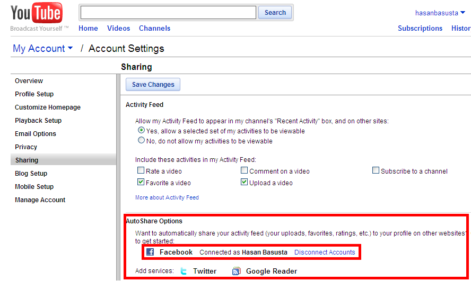Click the Disconnect Accounts link

(325, 252)
